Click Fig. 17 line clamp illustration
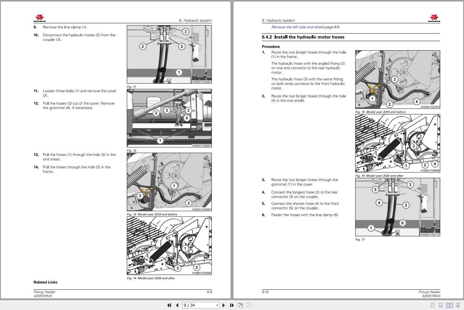Image resolution: width=464 pixels, height=310 pixels. click(x=398, y=207)
